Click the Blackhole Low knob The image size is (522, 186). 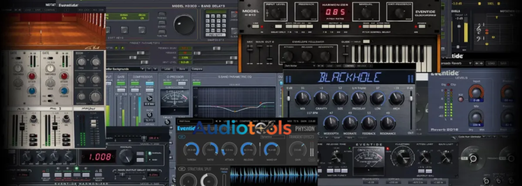378,98
